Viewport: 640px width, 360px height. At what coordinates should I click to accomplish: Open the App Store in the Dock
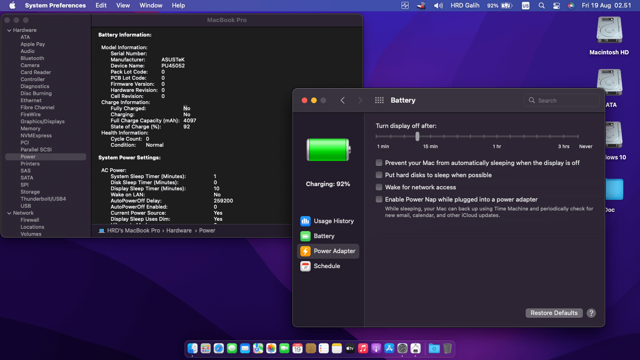(x=389, y=348)
